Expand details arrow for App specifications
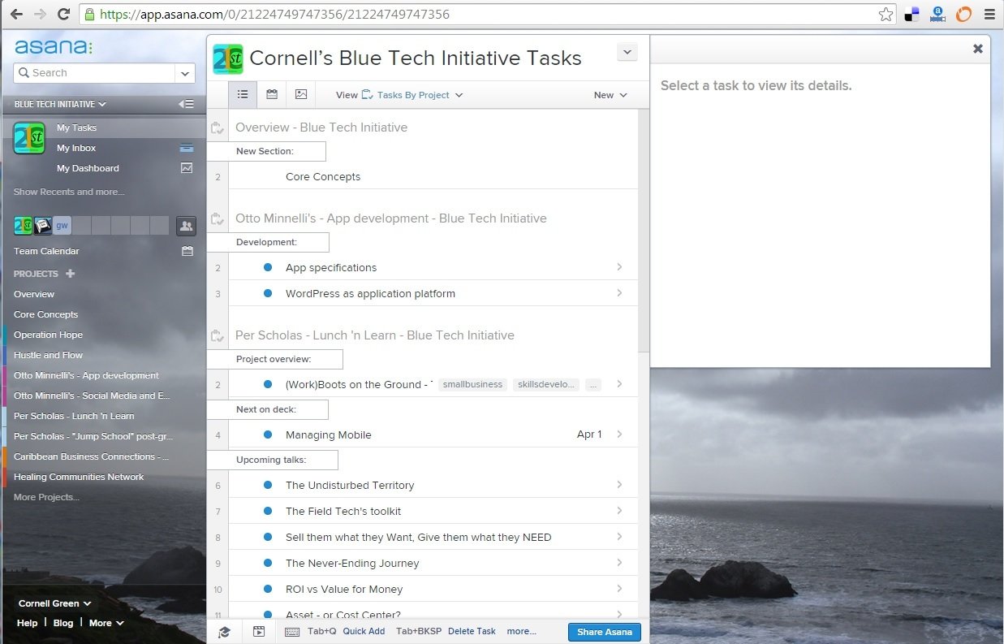Screen dimensions: 1004x644 coord(619,267)
